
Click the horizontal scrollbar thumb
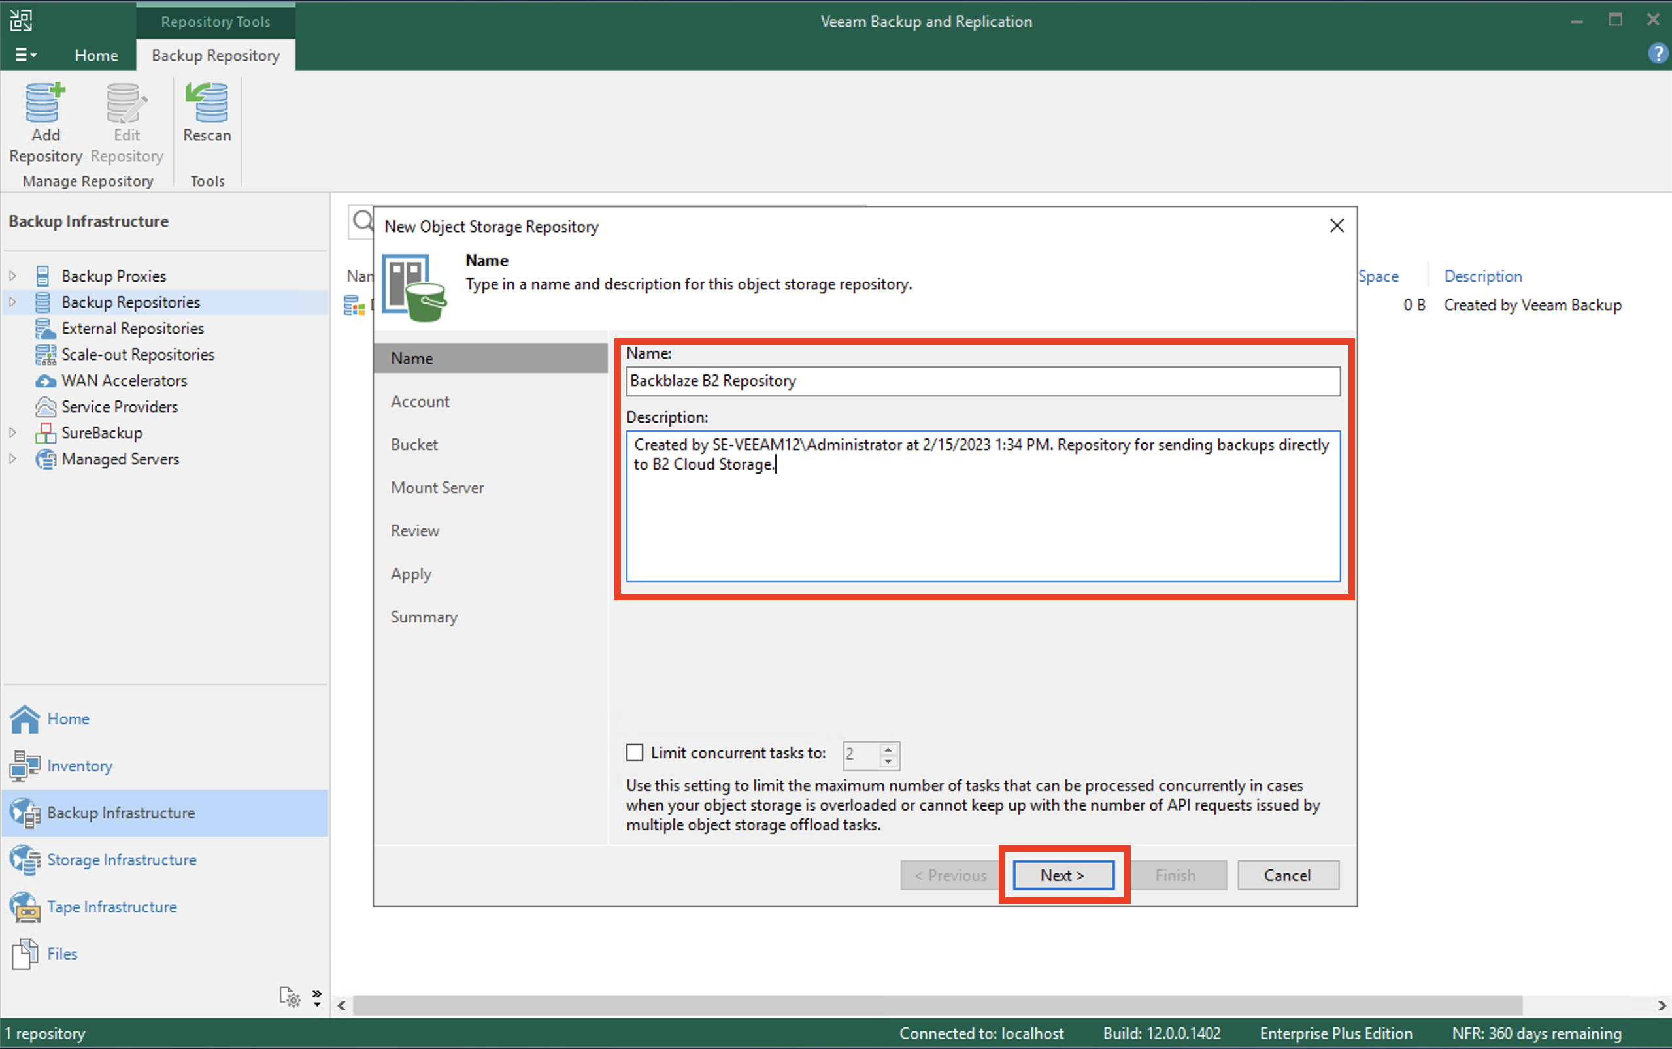tap(937, 1005)
